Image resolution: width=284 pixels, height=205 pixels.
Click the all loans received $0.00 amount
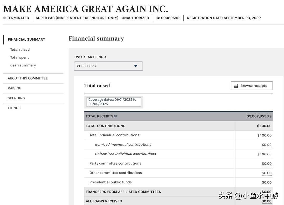click(267, 201)
